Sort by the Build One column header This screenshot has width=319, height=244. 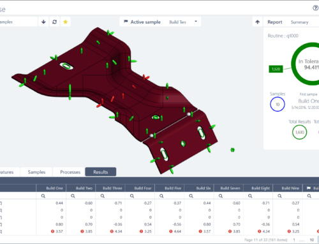[x=51, y=188]
